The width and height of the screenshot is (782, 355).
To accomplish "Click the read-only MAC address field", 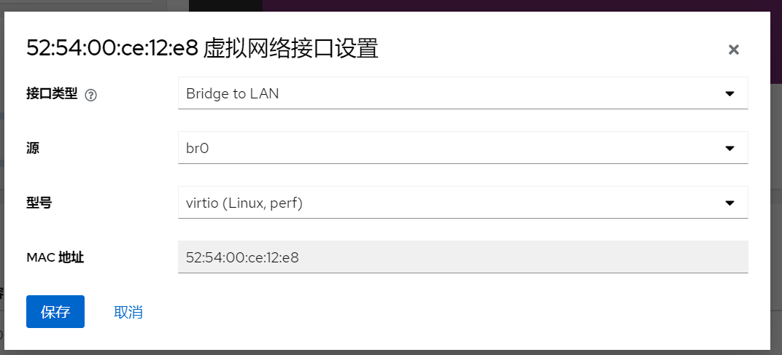I will pos(462,257).
